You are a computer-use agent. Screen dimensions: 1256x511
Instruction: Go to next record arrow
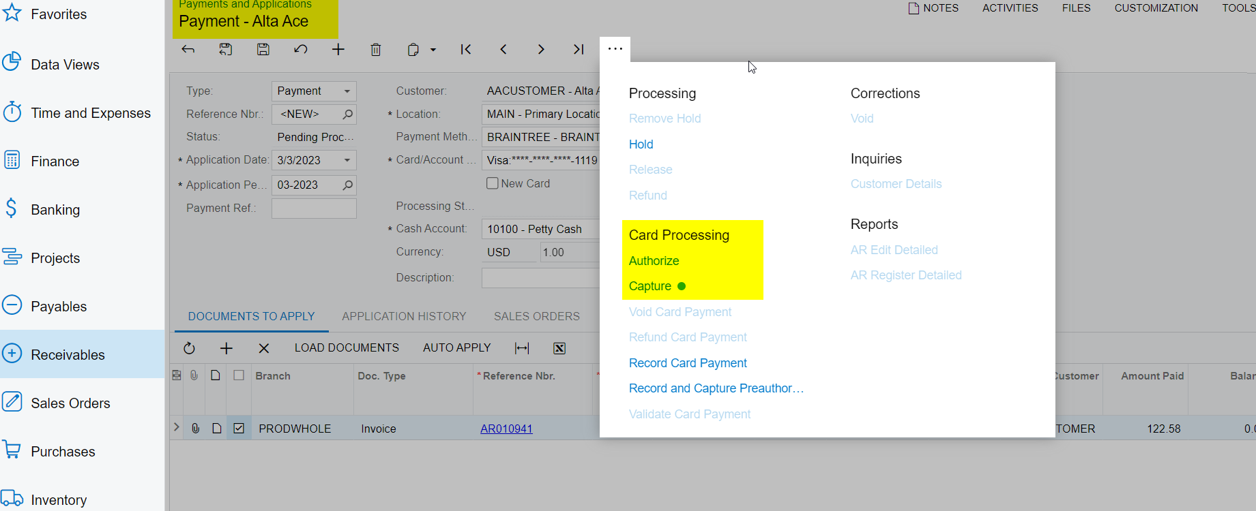coord(541,49)
